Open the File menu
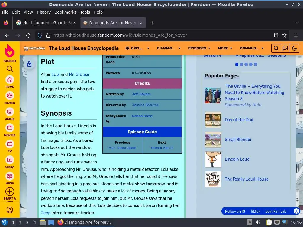303x227 pixels. pyautogui.click(x=5, y=12)
